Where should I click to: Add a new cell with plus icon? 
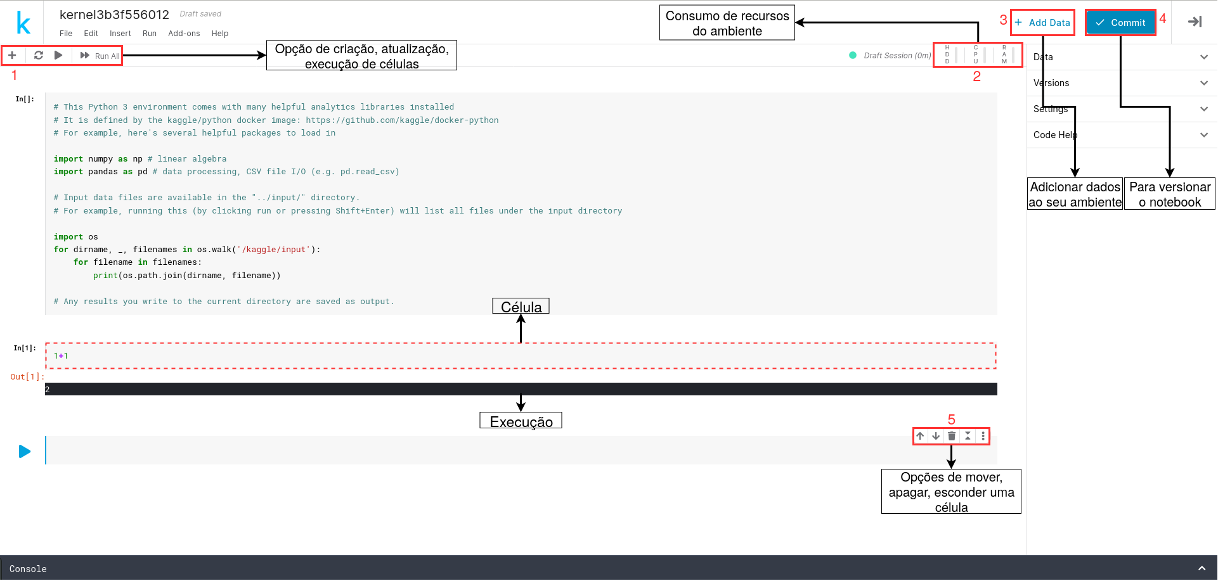[12, 56]
